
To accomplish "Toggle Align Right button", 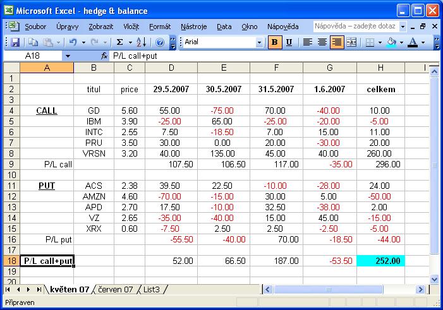I will point(337,42).
